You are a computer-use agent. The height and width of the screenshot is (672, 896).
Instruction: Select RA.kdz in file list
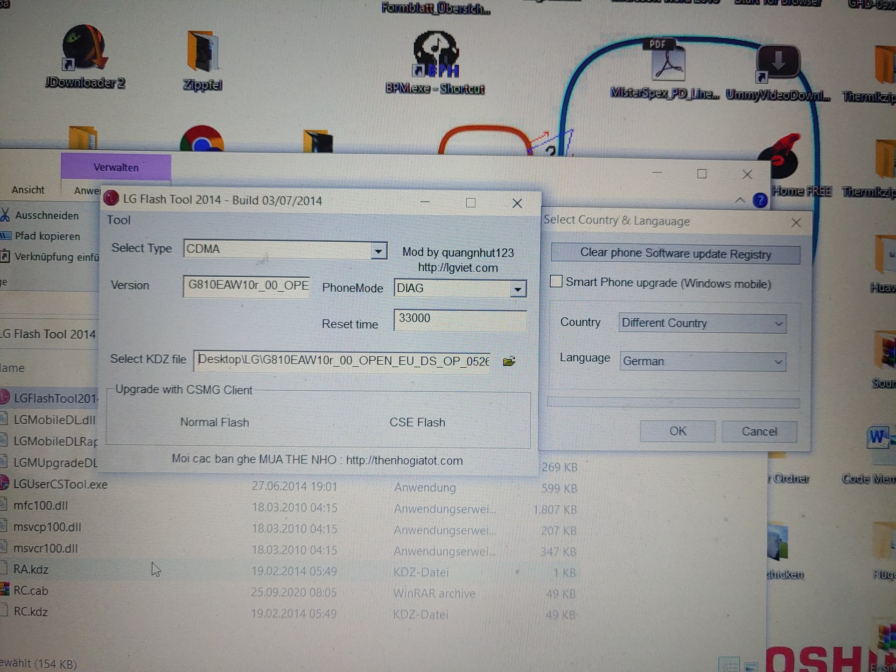(31, 569)
